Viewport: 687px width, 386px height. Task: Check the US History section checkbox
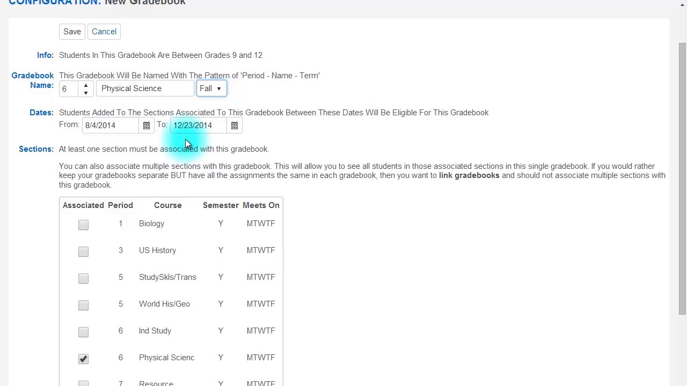(83, 251)
